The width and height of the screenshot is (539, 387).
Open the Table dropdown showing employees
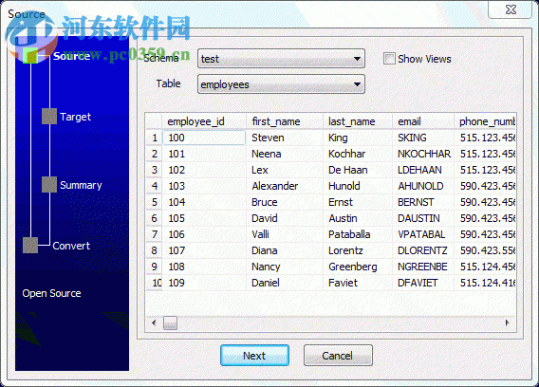coord(281,84)
